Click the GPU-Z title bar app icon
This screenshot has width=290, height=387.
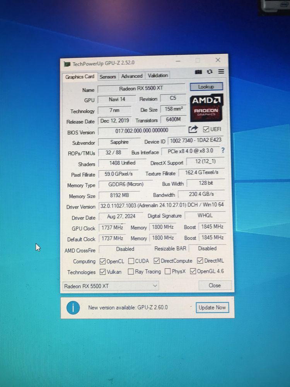[67, 64]
